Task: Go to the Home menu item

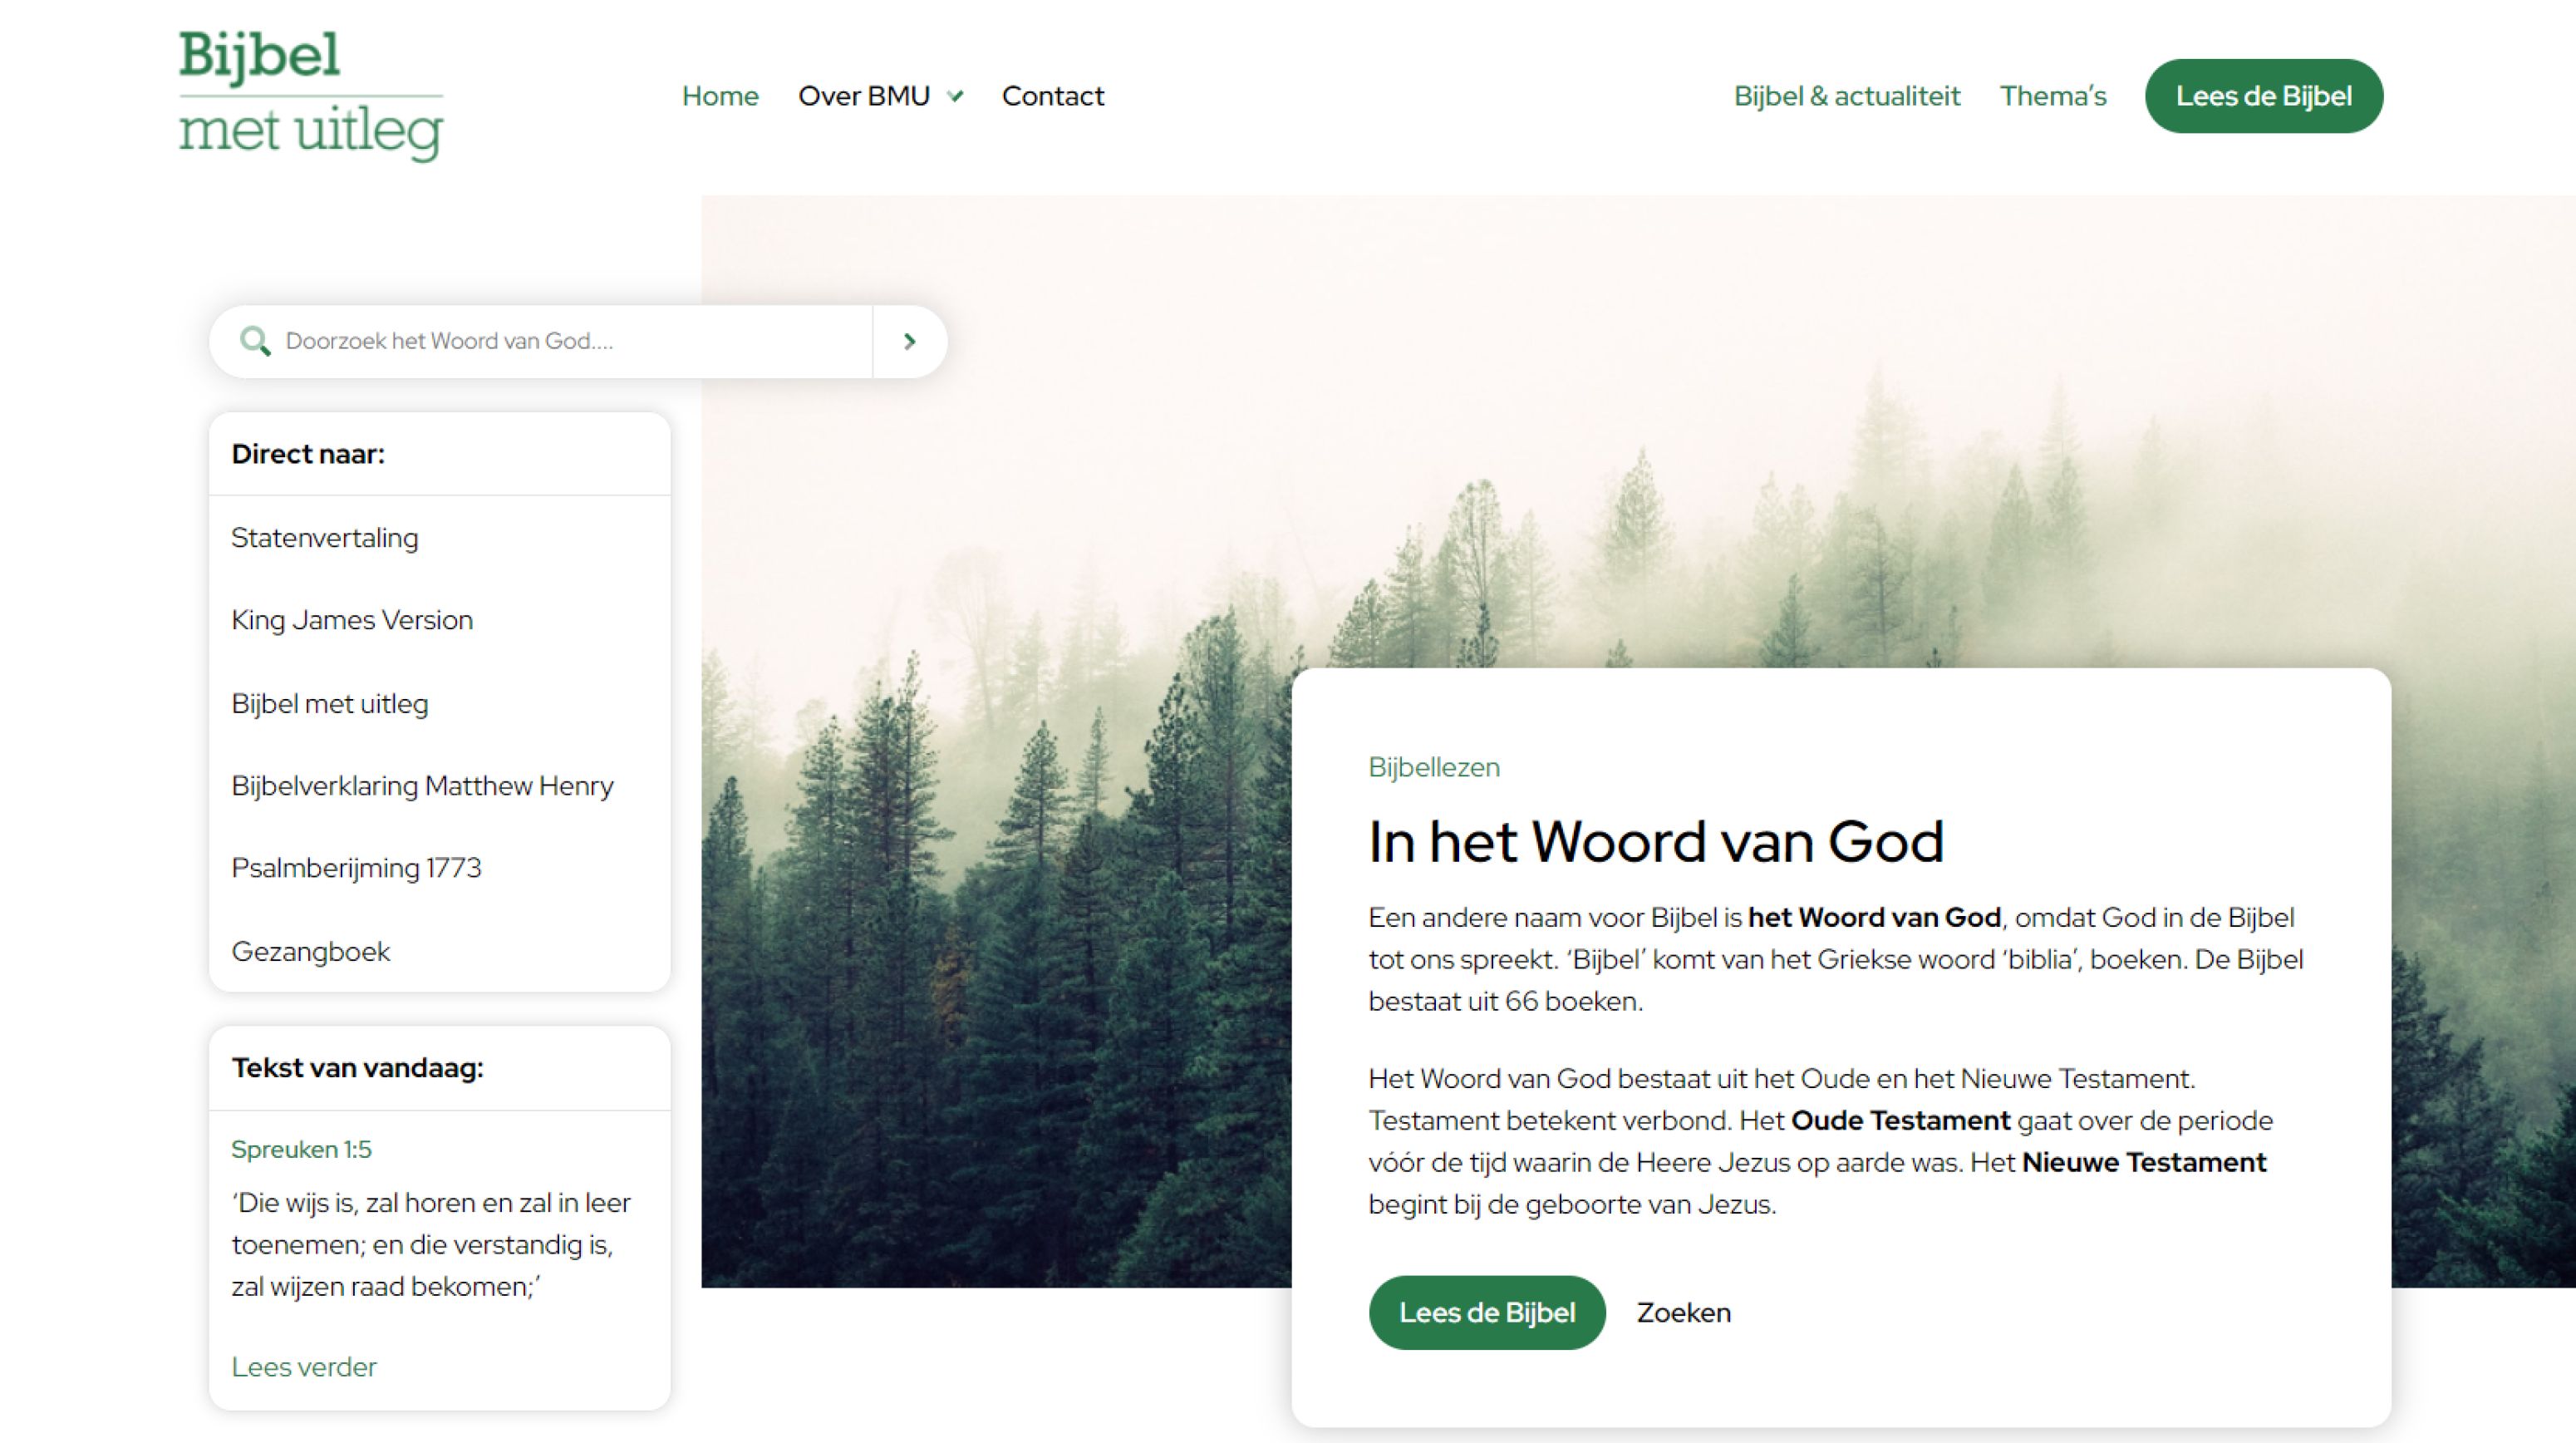Action: 720,96
